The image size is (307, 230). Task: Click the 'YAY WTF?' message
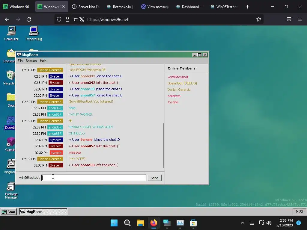pyautogui.click(x=77, y=159)
